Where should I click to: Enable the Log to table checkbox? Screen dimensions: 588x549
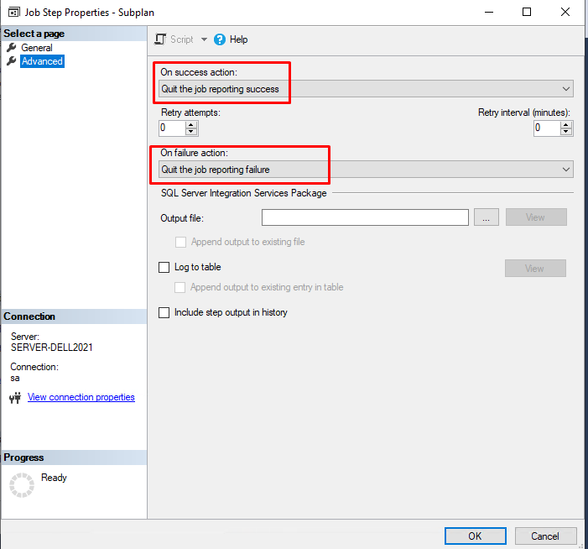(x=164, y=268)
